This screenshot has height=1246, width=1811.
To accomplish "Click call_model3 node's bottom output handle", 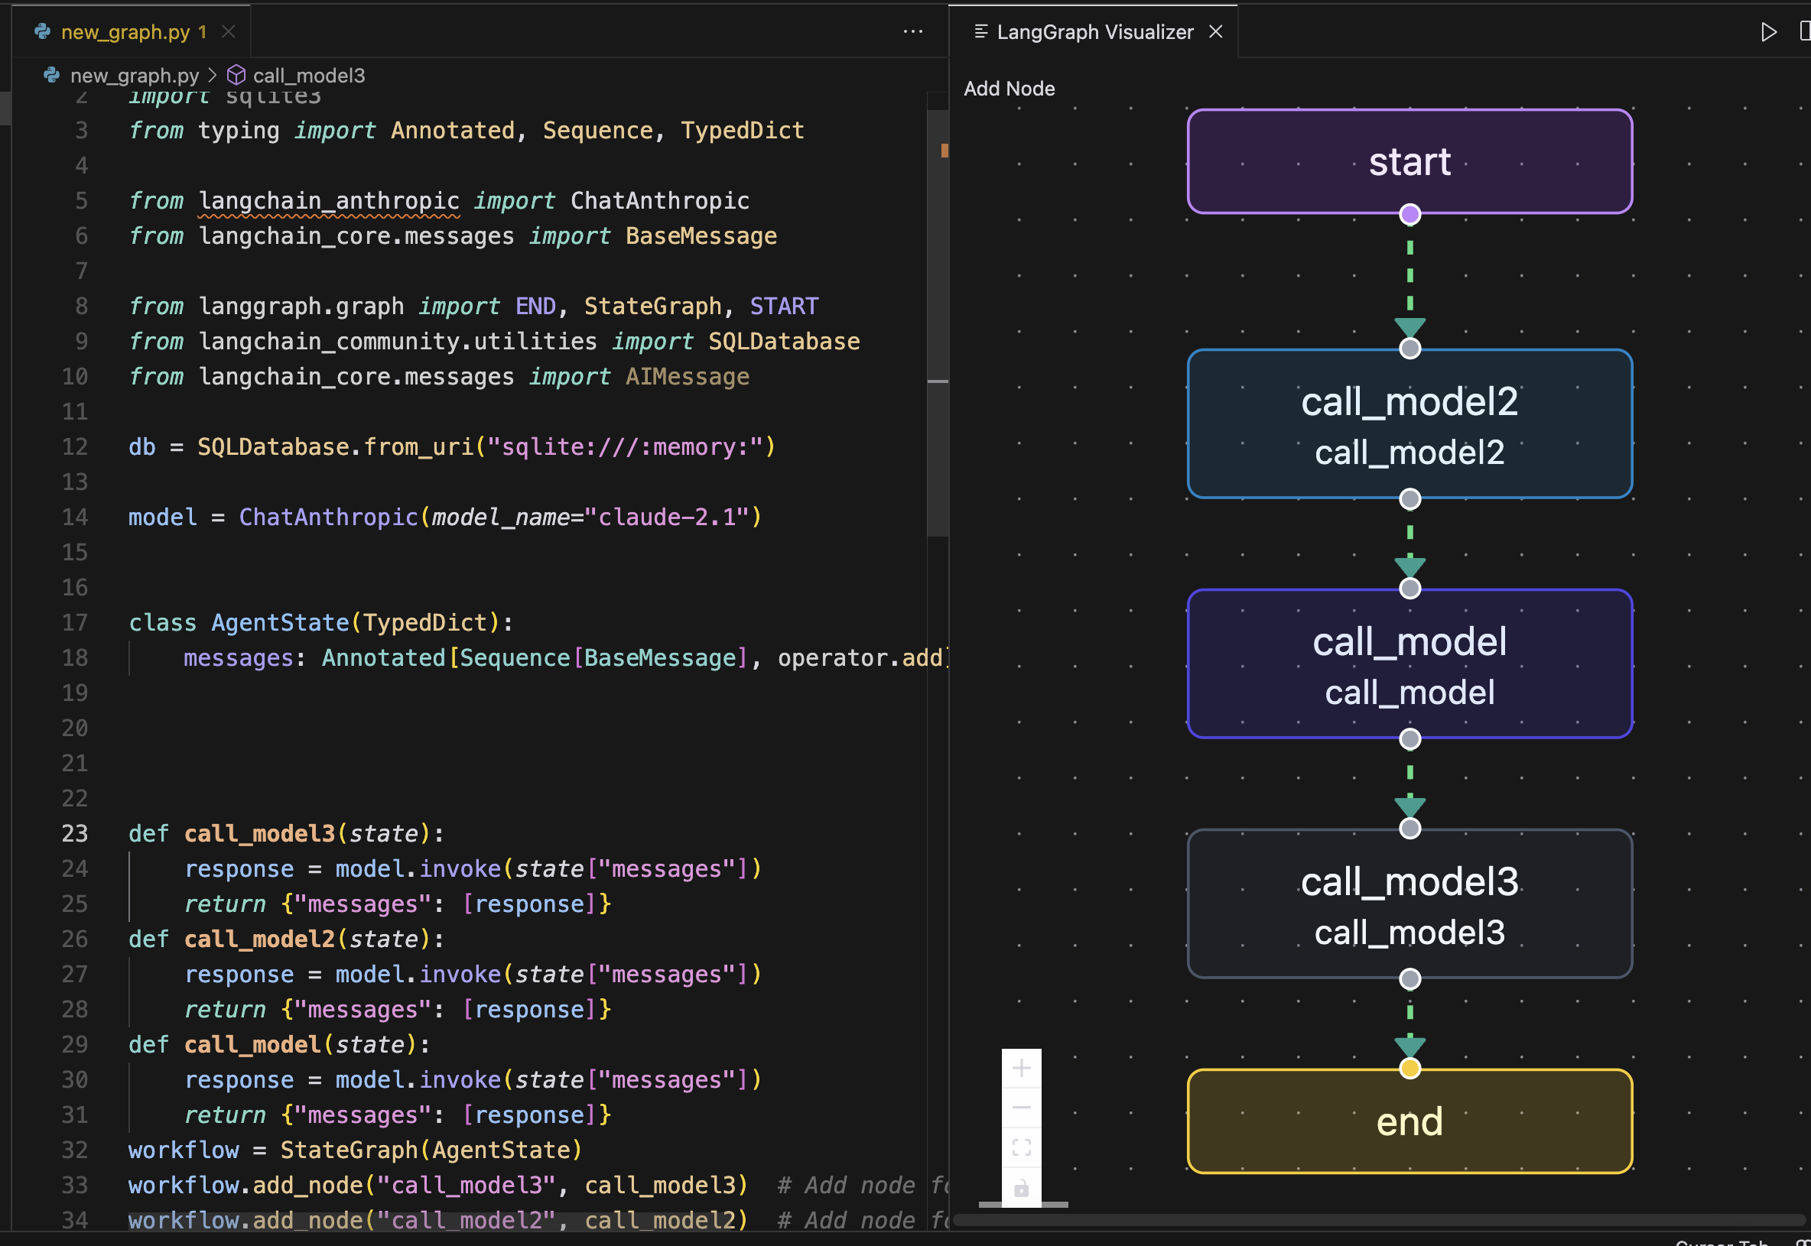I will (1409, 978).
